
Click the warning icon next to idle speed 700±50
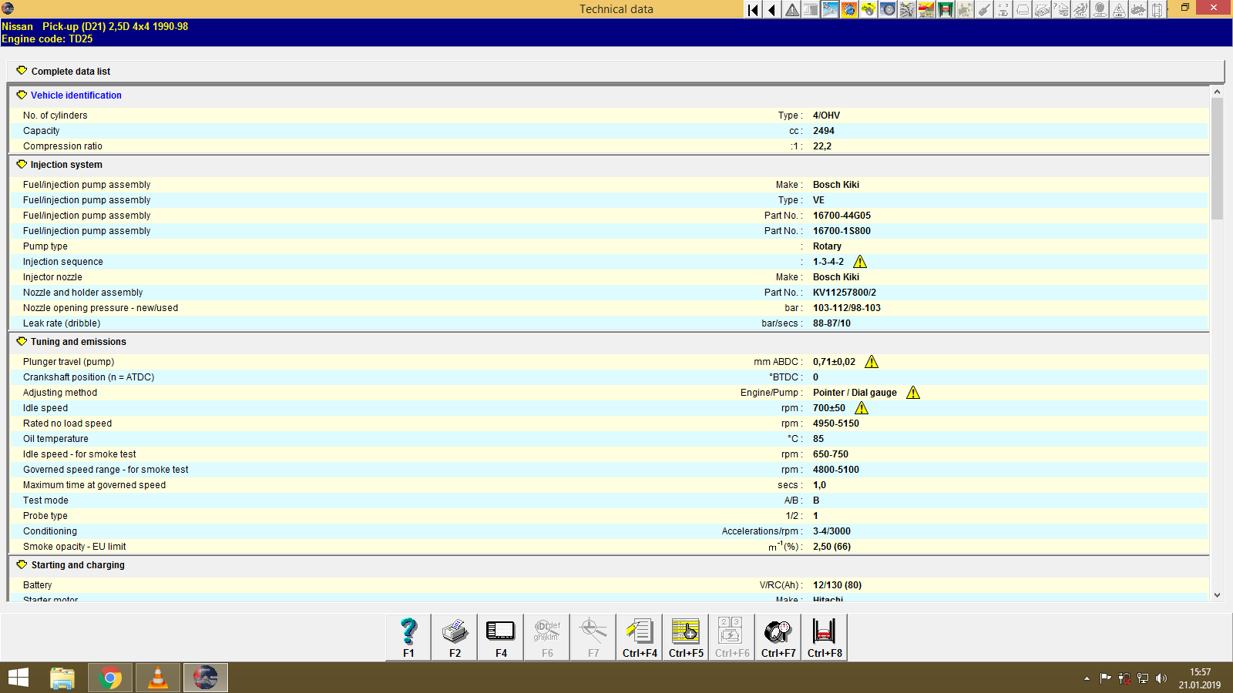pos(862,408)
